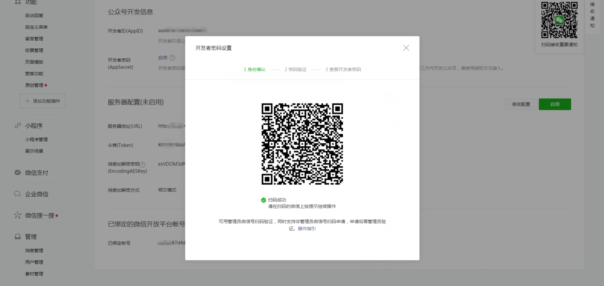Click help icon next to 消息加解密密钥

142,164
